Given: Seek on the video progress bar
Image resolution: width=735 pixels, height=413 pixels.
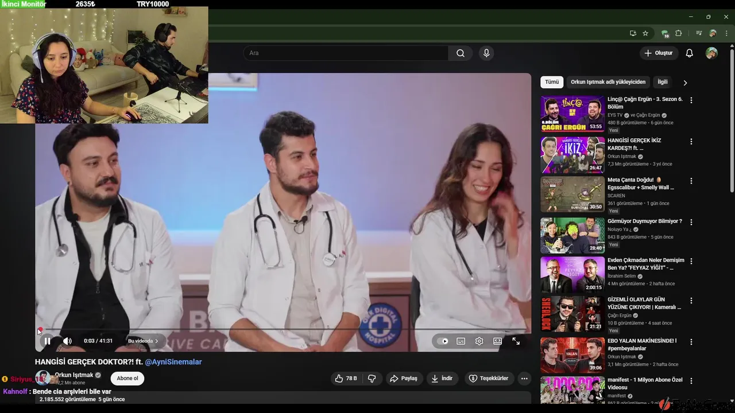Looking at the screenshot, I should click(x=283, y=330).
